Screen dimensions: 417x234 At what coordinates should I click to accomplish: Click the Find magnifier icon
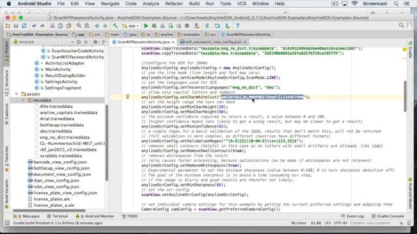(79, 26)
